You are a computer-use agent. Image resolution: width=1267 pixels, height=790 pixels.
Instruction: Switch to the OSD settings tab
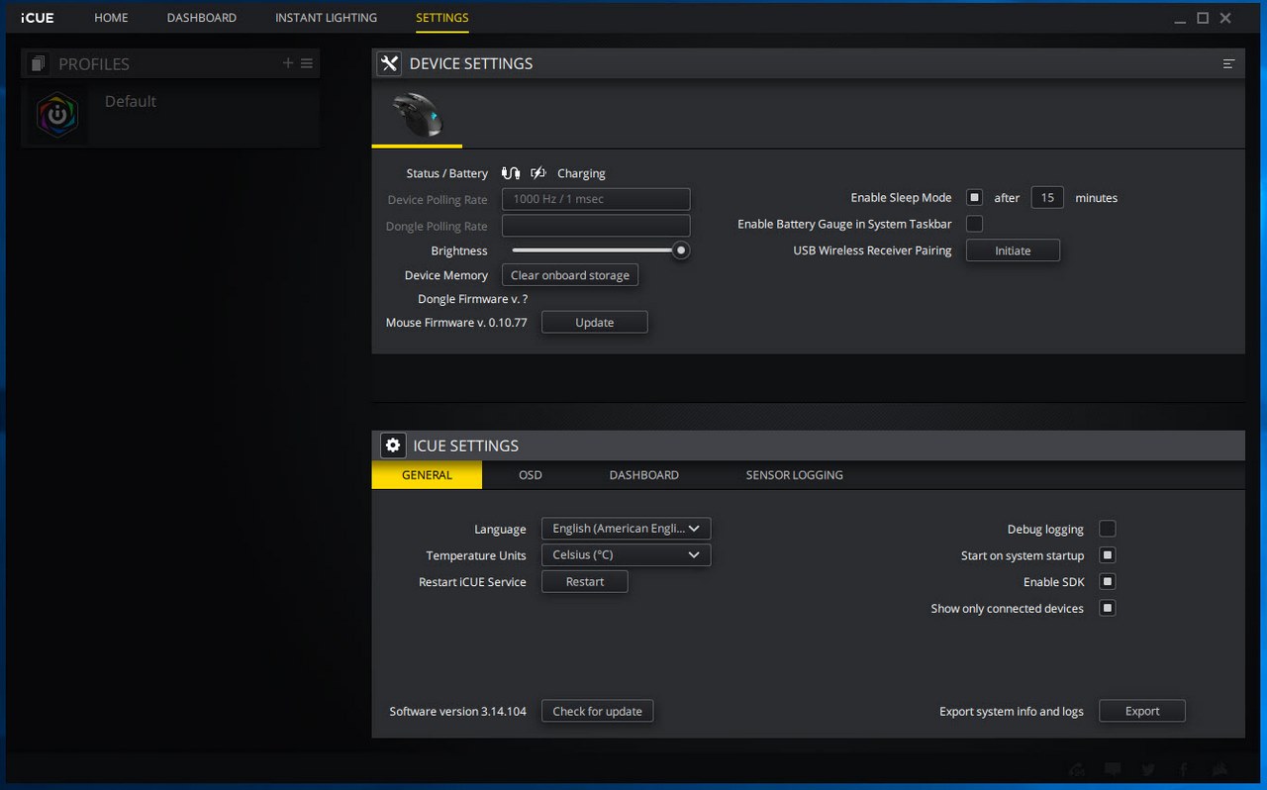click(x=531, y=475)
